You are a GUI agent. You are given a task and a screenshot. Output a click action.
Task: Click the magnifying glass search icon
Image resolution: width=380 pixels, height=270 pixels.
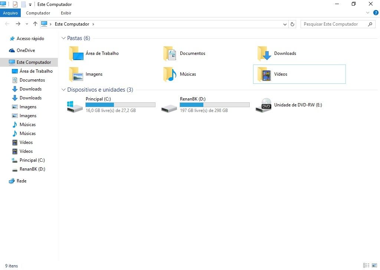(x=370, y=24)
